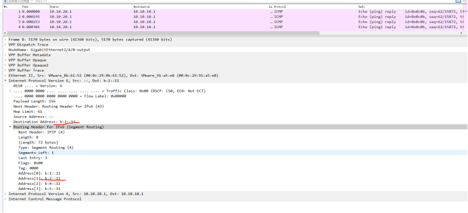This screenshot has height=213, width=468.
Task: Click the packet list horizontal scrollbar thumb
Action: coord(163,33)
